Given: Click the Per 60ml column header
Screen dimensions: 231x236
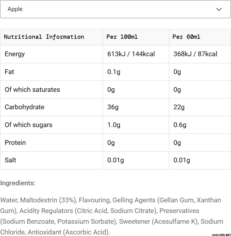Looking at the screenshot, I should tap(186, 37).
